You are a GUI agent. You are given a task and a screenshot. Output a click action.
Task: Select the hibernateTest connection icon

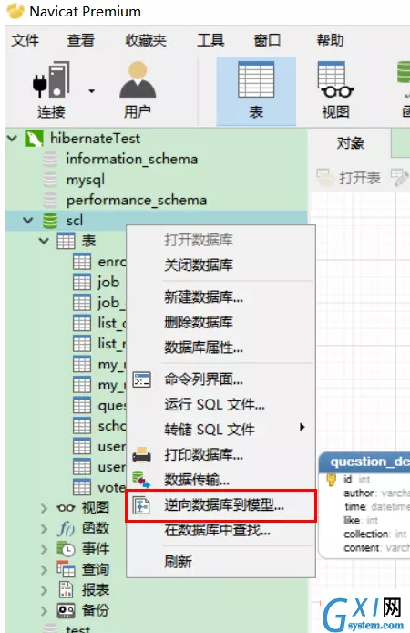[34, 139]
